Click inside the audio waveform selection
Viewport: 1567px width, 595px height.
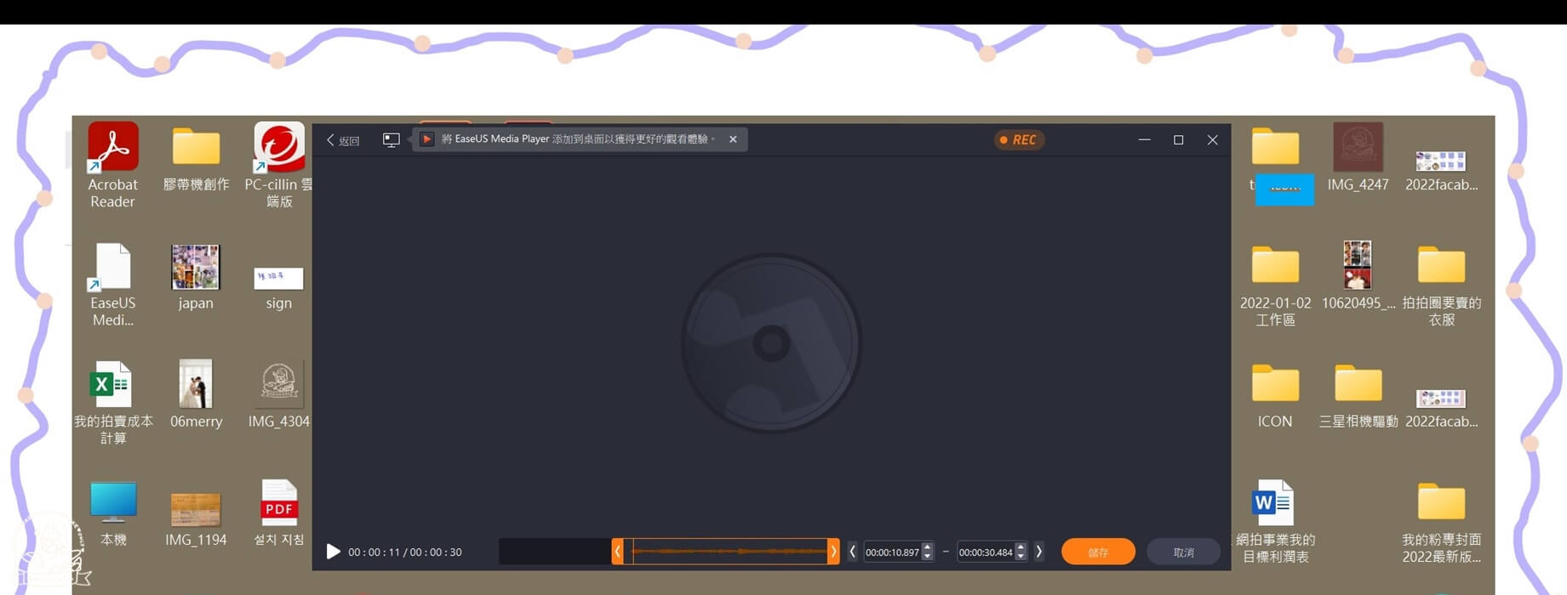(x=729, y=552)
